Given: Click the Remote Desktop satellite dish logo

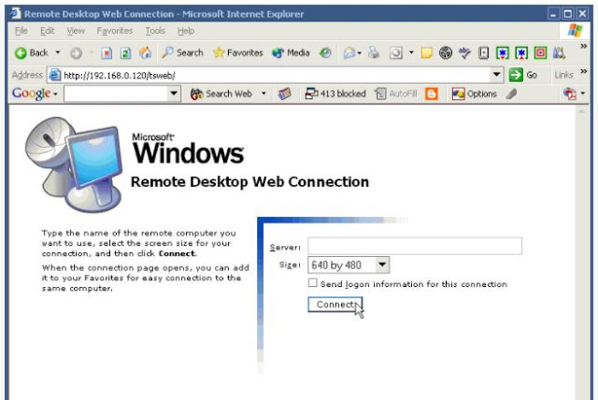Looking at the screenshot, I should 73,164.
